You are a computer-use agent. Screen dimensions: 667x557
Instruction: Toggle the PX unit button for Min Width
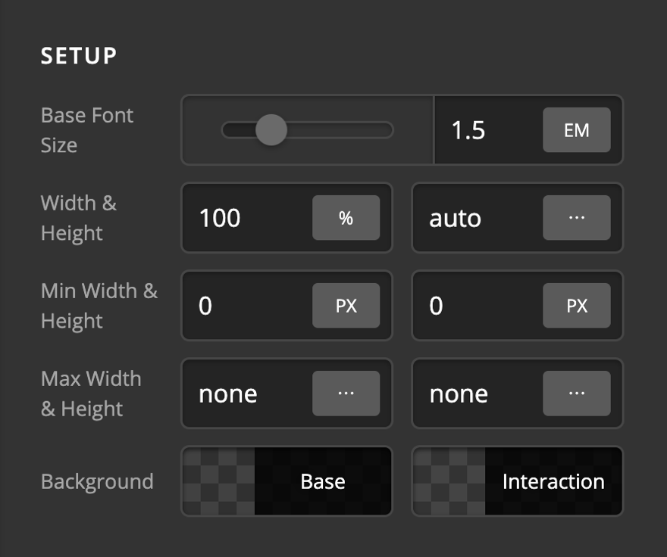coord(346,306)
